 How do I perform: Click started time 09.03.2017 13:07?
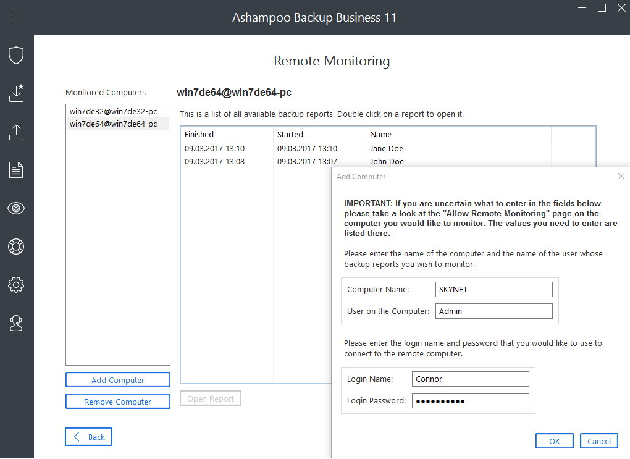pyautogui.click(x=307, y=162)
